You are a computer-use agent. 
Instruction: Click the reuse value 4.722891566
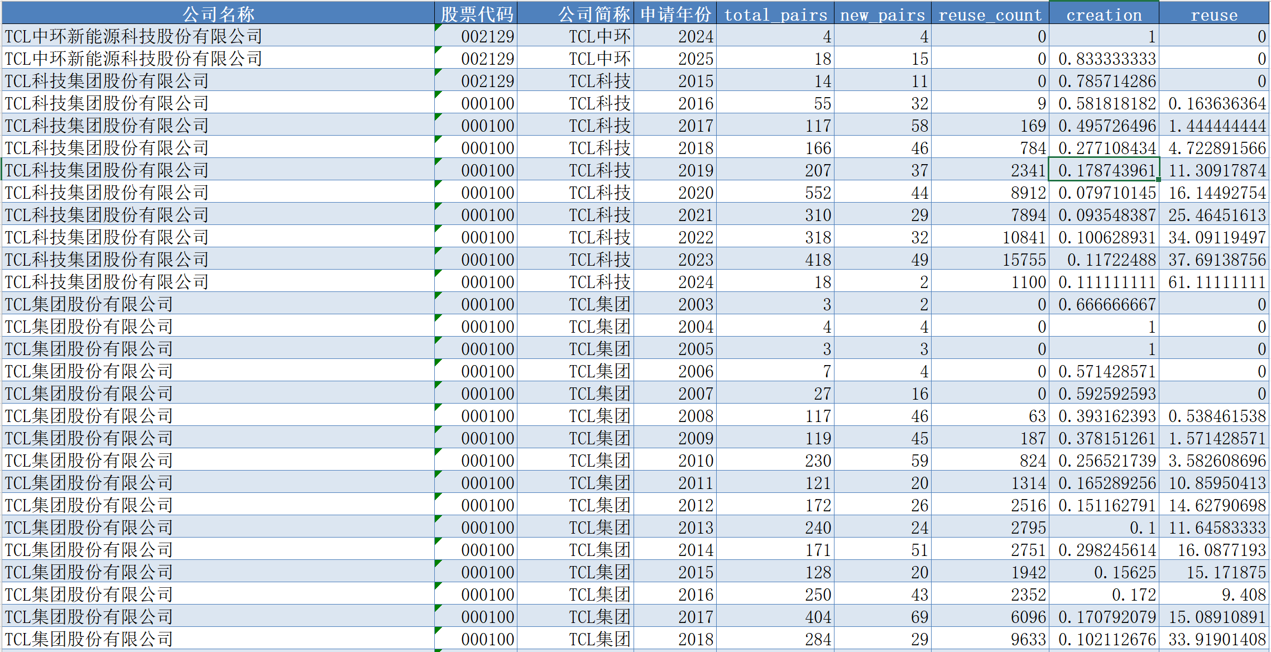(1214, 147)
